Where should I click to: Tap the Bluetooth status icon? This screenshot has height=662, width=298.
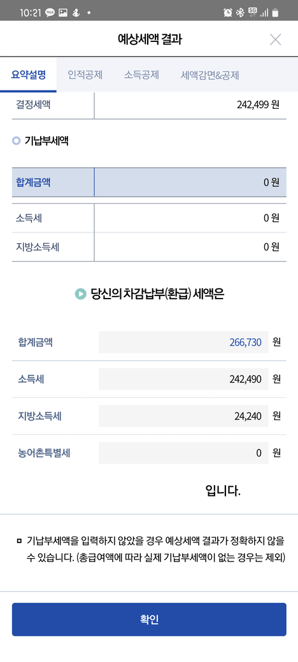[x=240, y=13]
